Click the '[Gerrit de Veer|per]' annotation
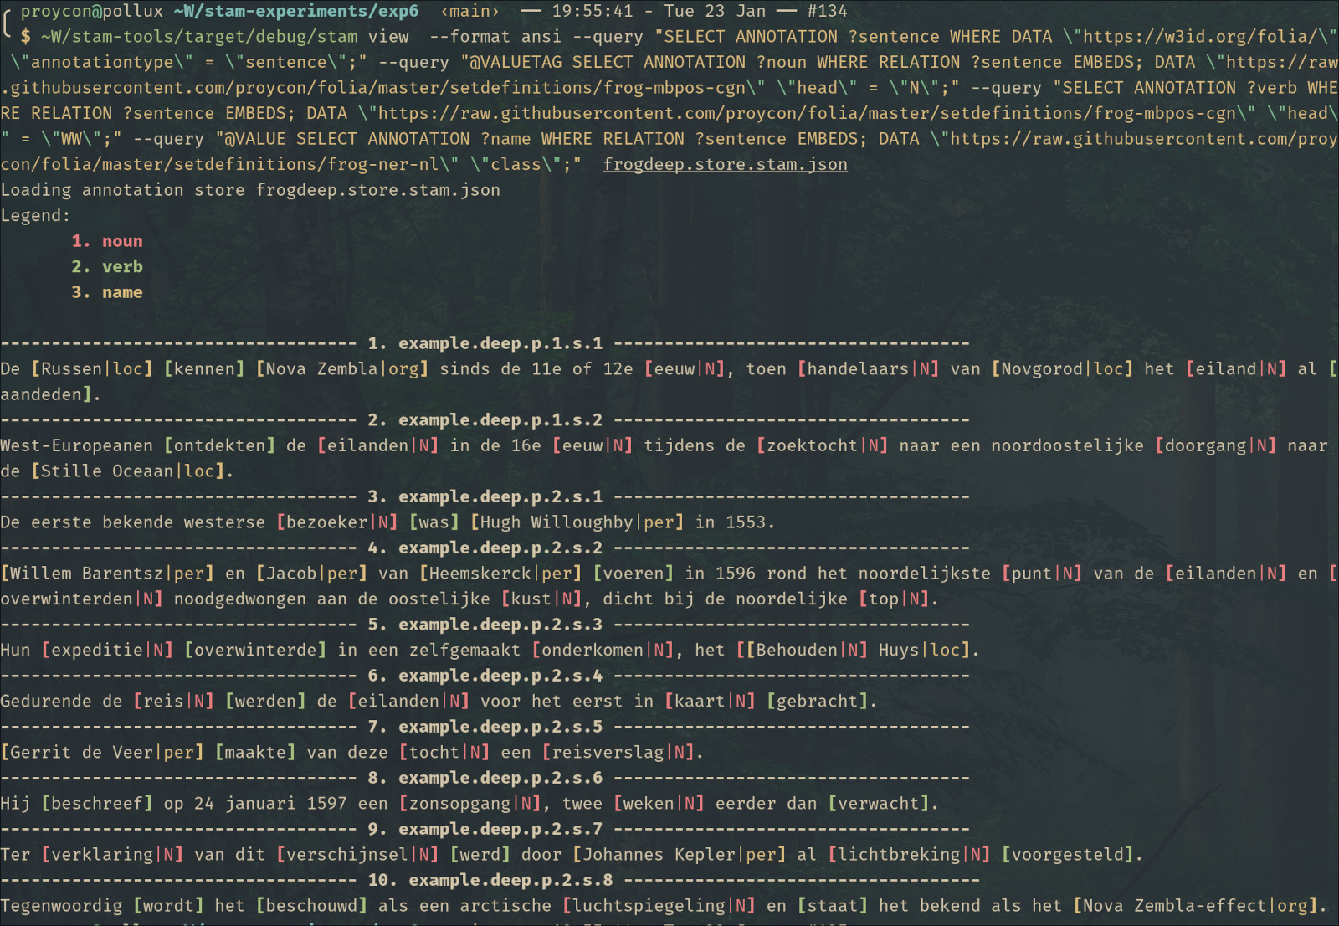The width and height of the screenshot is (1339, 926). 102,752
